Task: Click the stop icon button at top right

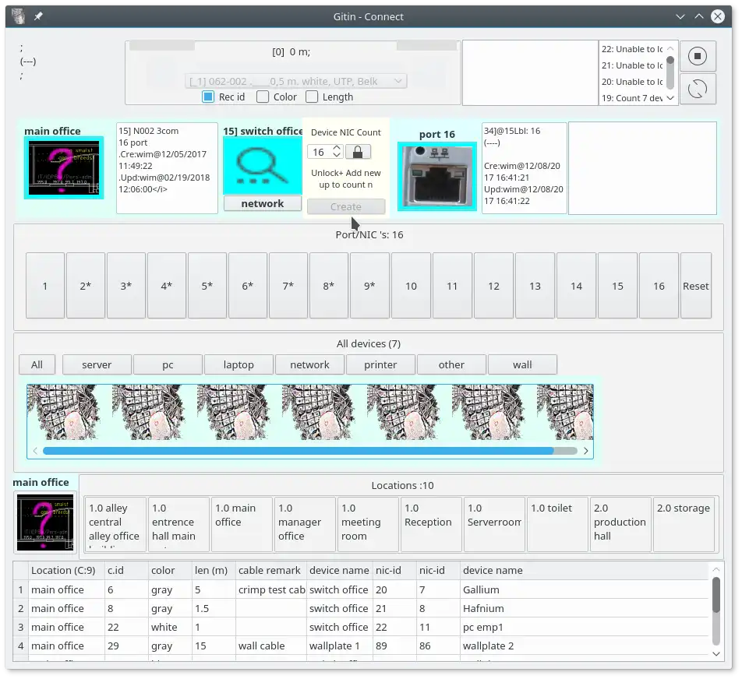Action: click(698, 56)
